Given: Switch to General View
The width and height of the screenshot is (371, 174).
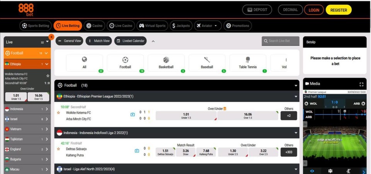Looking at the screenshot, I should [x=70, y=41].
